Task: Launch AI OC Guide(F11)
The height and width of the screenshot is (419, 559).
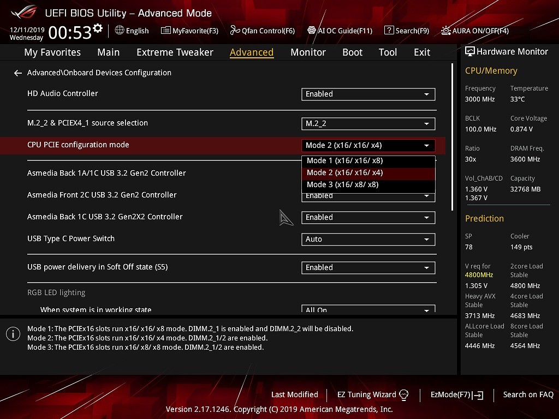Action: [x=340, y=31]
